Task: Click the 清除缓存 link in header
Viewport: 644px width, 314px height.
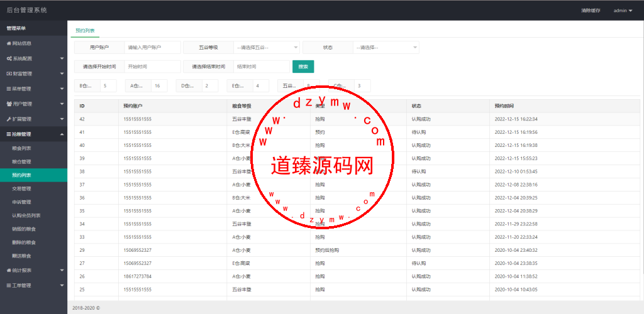Action: click(591, 11)
